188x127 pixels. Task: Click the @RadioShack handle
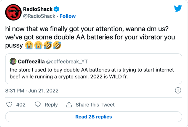point(39,16)
